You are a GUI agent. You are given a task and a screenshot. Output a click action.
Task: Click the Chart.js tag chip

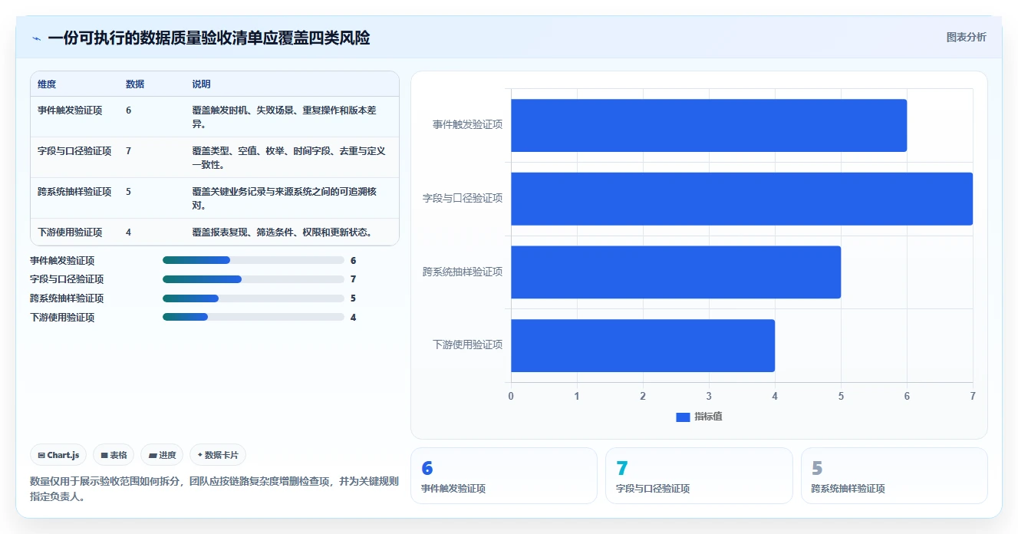click(x=59, y=455)
